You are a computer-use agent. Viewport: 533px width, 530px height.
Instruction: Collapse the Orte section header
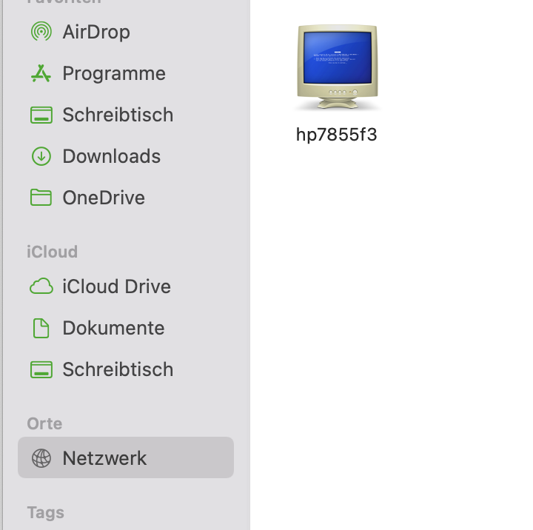click(44, 423)
